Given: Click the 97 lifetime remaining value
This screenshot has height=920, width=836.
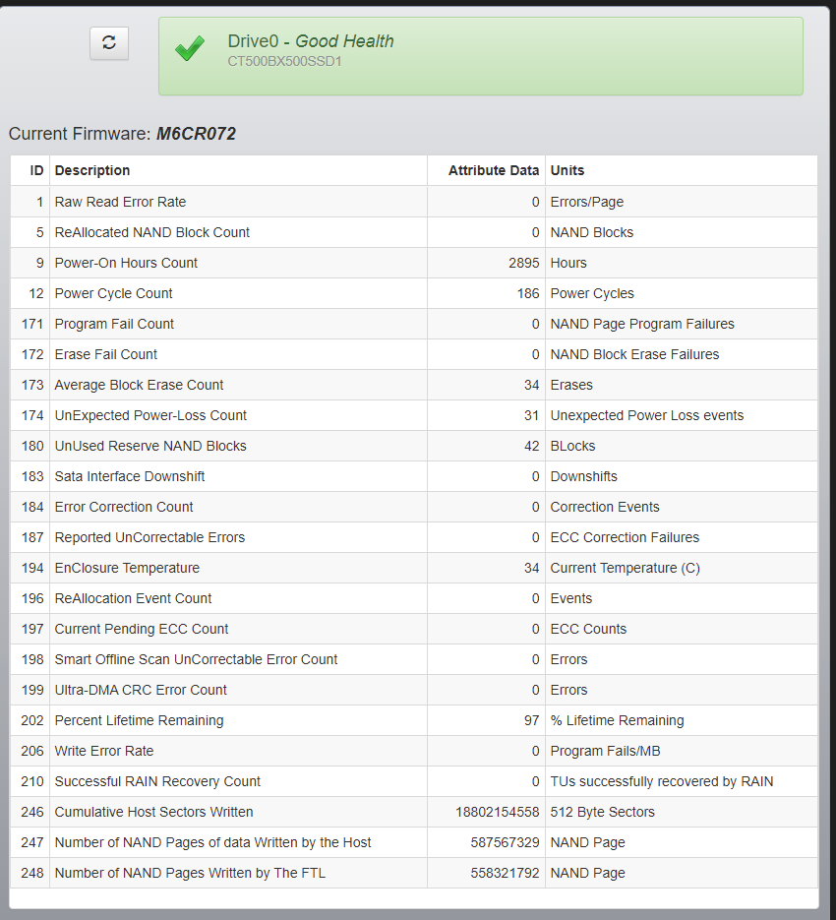Looking at the screenshot, I should point(531,720).
